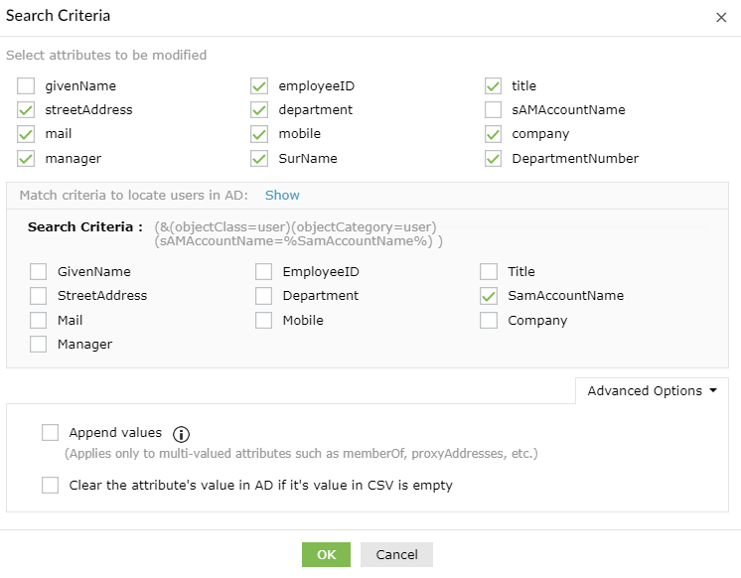Image resolution: width=741 pixels, height=578 pixels.
Task: Enable the Company search criteria checkbox
Action: coord(489,321)
